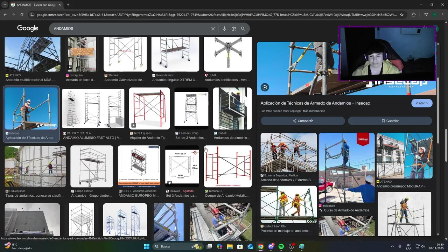Open the selected Insecap Aplicación de Técnicas thumbnail

point(31,109)
